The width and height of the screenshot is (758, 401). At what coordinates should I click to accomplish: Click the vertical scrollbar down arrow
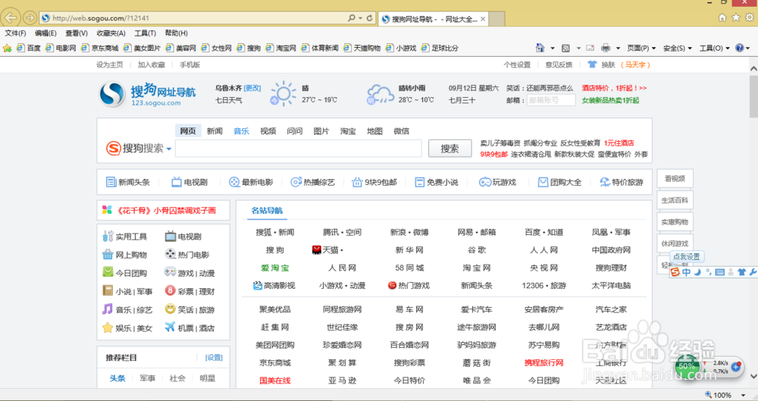point(753,376)
